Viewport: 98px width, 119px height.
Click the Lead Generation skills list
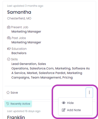tap(51, 71)
